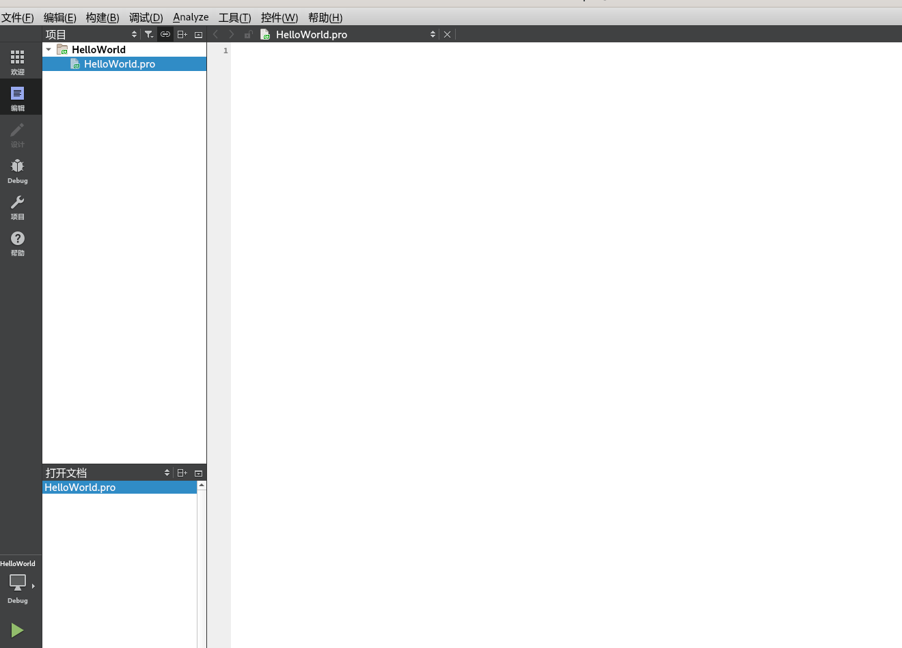Close the HelloWorld.pro editor document
Image resolution: width=902 pixels, height=648 pixels.
[447, 34]
